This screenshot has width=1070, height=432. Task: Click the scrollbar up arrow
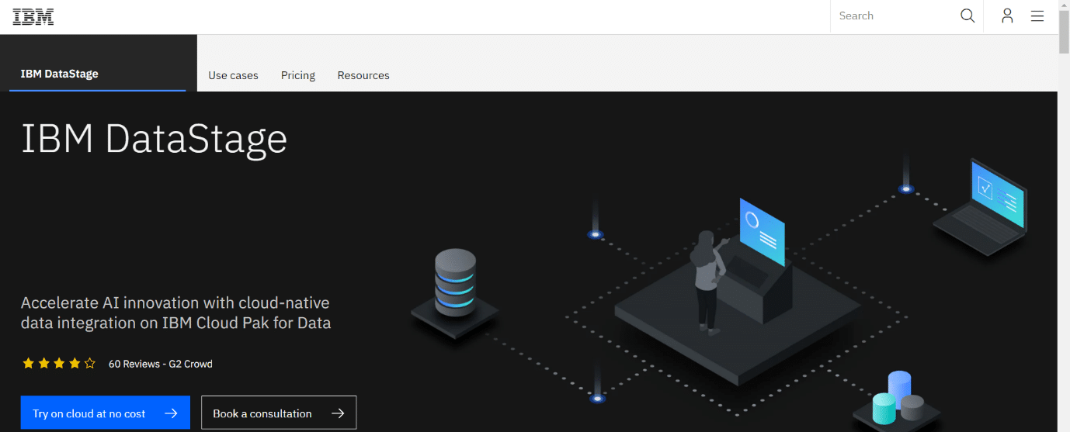[1064, 5]
